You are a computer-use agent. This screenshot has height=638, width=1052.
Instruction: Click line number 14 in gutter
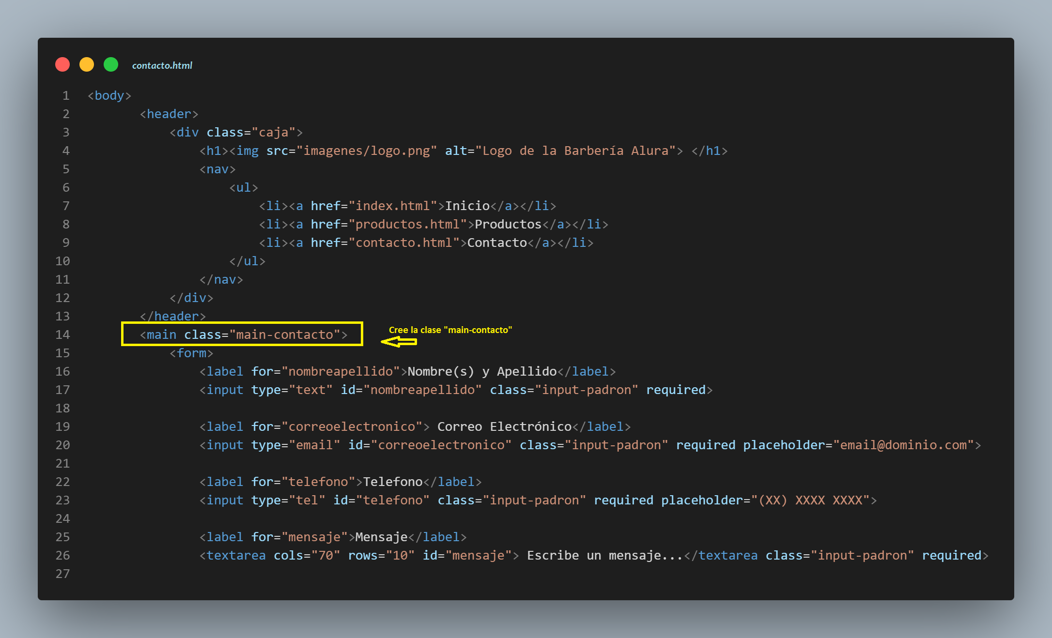coord(62,334)
